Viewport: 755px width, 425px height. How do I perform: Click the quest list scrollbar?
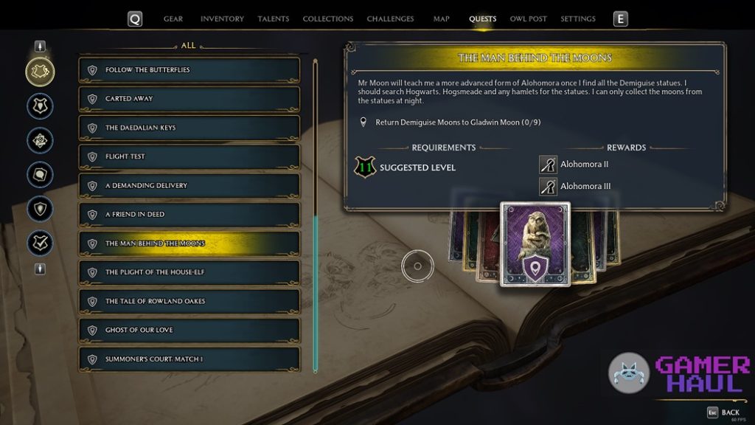click(x=316, y=216)
